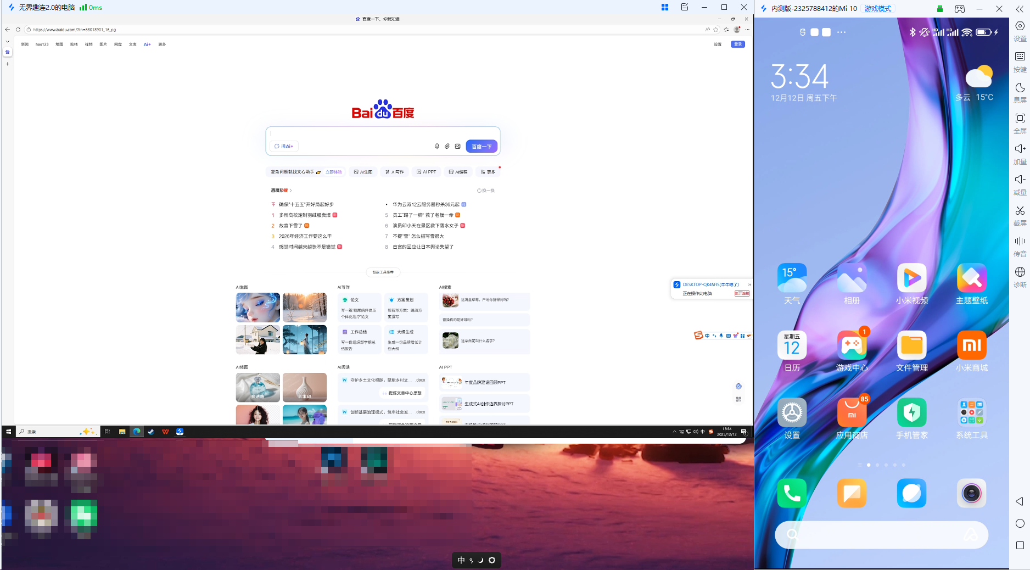1030x570 pixels.
Task: Tap the green phone dialer icon
Action: 792,493
